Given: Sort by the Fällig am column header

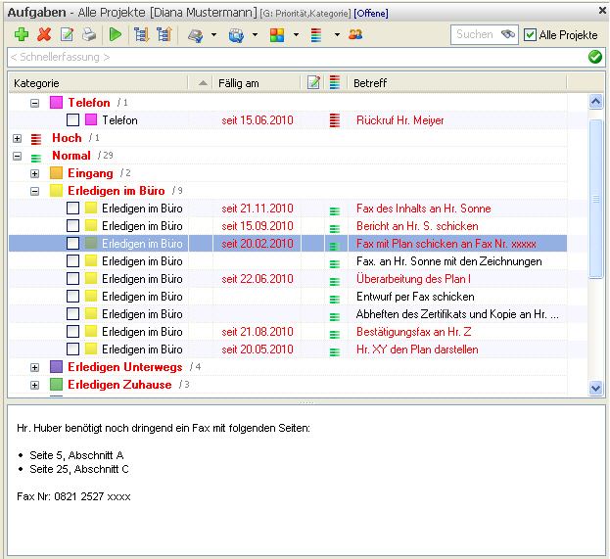Looking at the screenshot, I should [239, 83].
